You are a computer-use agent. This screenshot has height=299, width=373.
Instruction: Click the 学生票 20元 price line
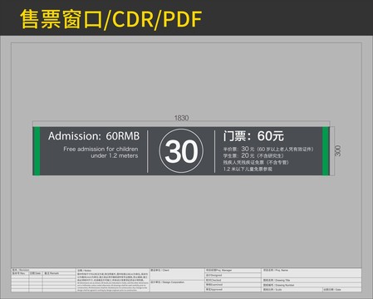253,155
